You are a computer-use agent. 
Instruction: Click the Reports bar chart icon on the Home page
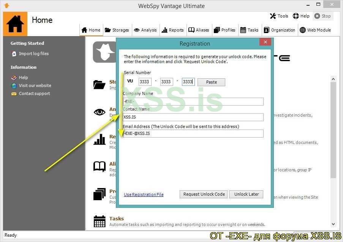100,139
